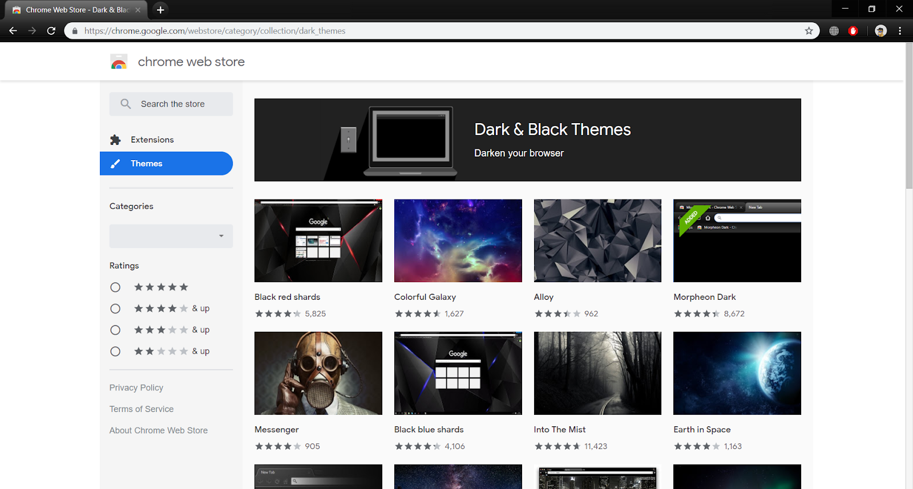Open the Black red shards thumbnail
This screenshot has height=489, width=913.
click(318, 241)
